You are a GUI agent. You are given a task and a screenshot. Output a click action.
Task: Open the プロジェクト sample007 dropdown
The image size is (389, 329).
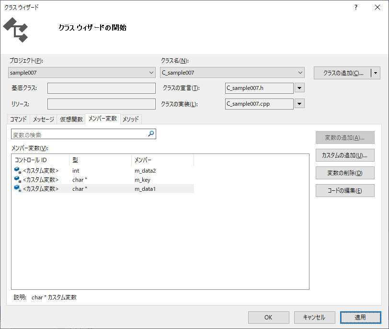coord(151,73)
